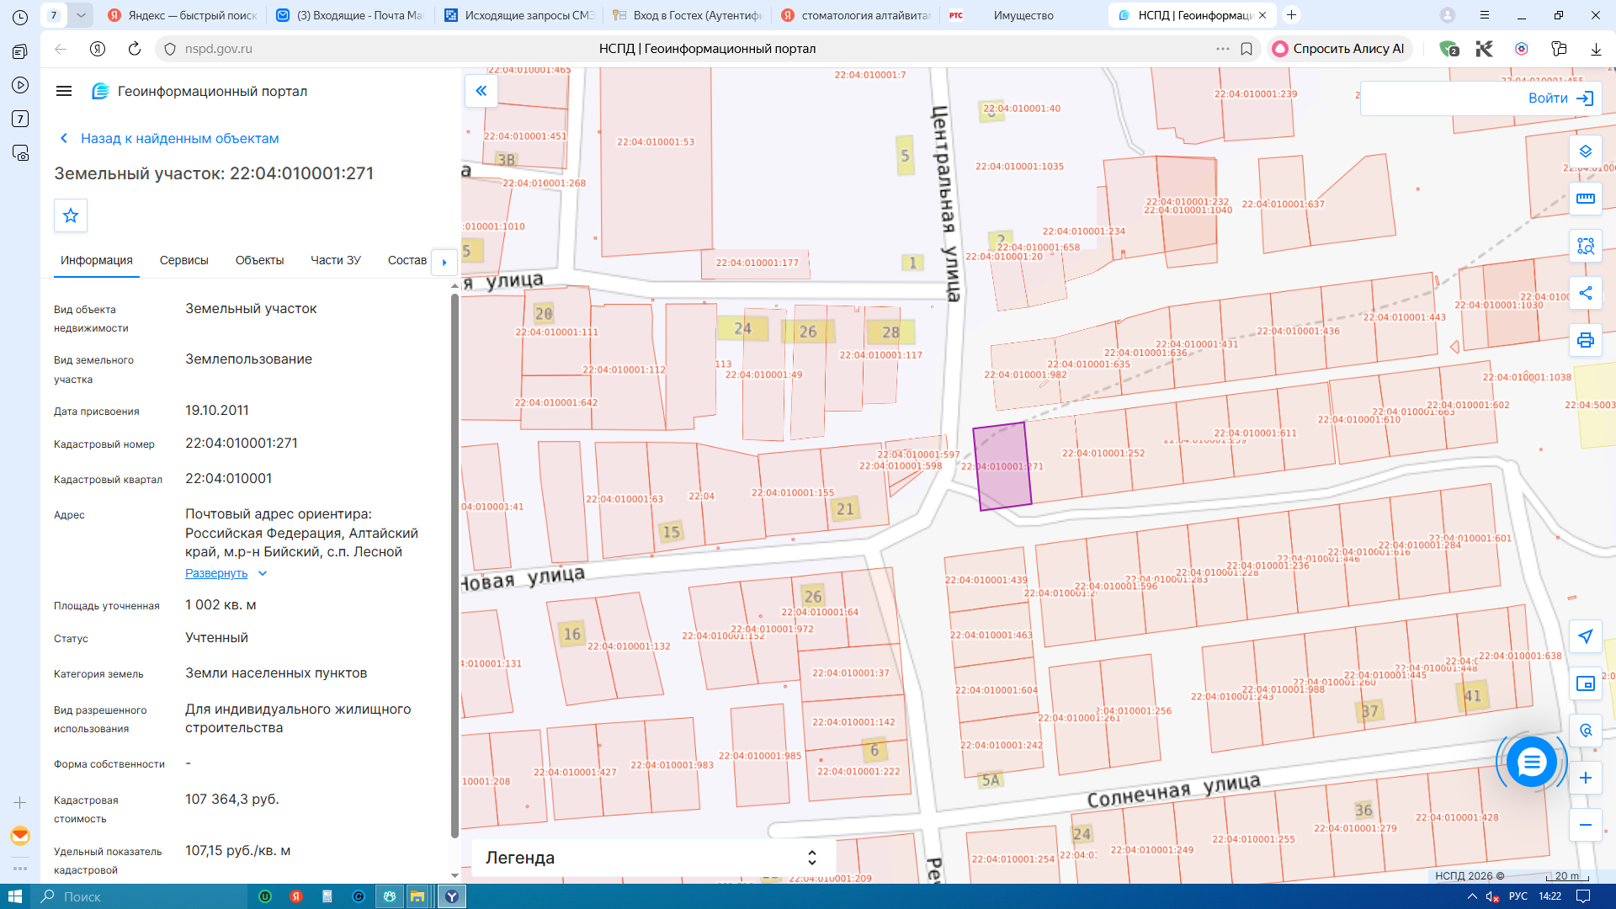The height and width of the screenshot is (909, 1616).
Task: Open the browser downloads arrow
Action: click(1596, 49)
